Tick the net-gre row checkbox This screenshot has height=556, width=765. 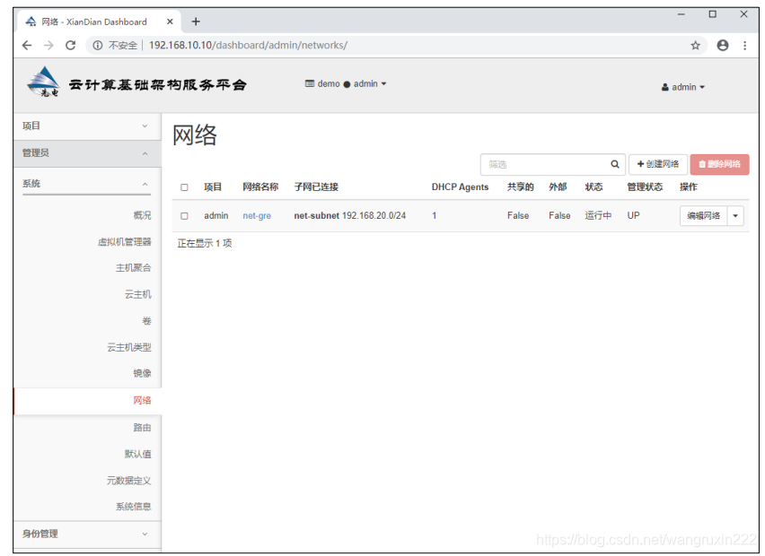[184, 216]
